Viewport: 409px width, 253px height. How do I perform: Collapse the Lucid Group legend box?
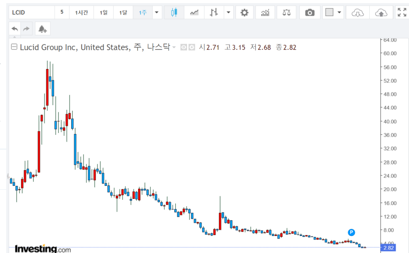tap(14, 47)
